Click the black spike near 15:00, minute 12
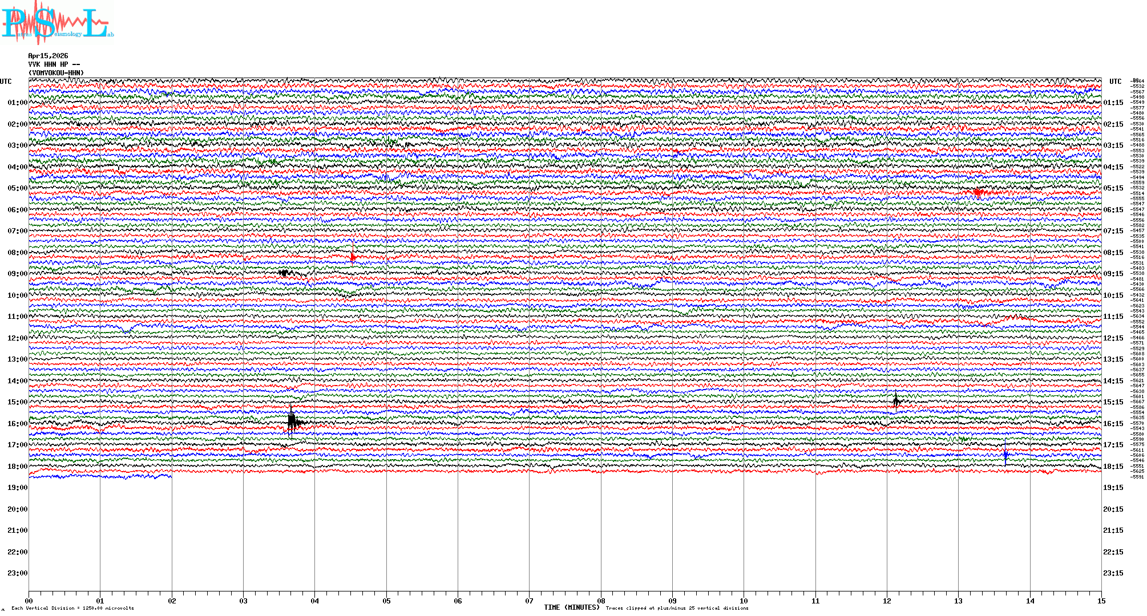Viewport: 1147px width, 616px height. [896, 401]
